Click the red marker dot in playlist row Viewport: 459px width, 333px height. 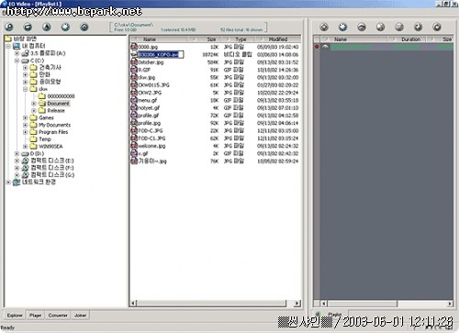(x=317, y=47)
